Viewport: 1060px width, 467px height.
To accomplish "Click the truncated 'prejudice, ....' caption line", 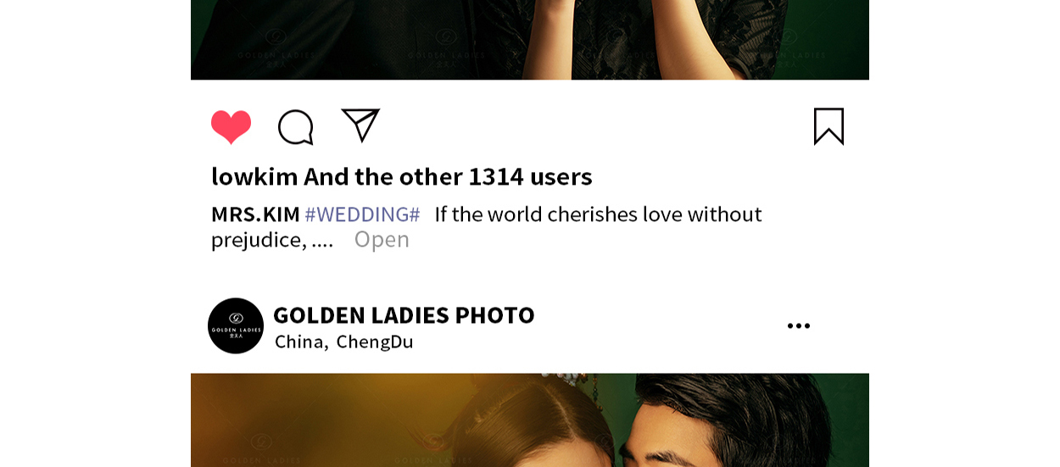I will point(272,240).
